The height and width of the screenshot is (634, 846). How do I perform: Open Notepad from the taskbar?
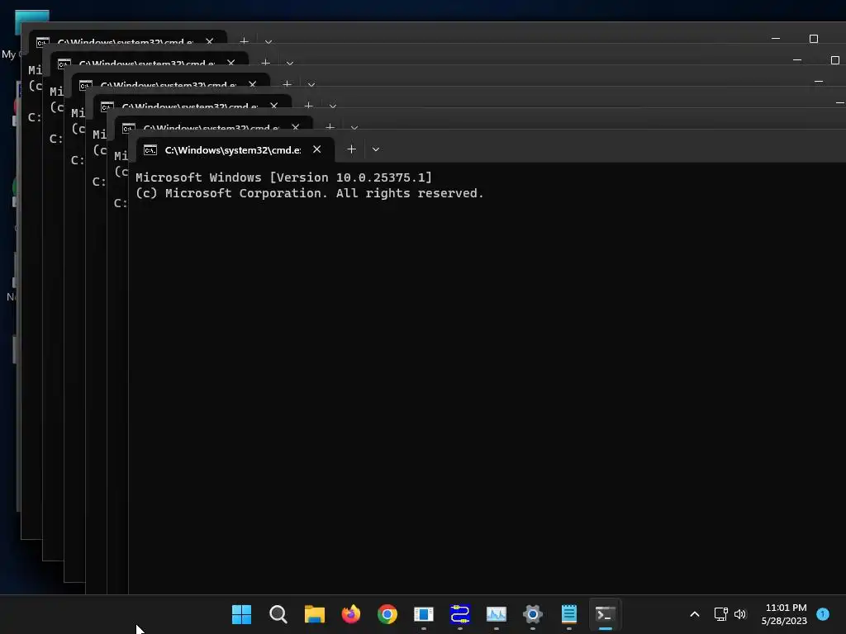coord(568,614)
